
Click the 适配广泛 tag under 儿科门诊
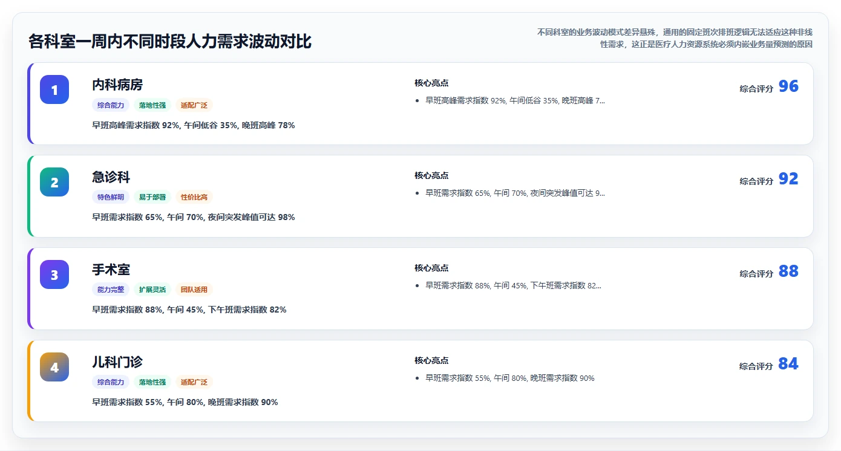coord(194,382)
